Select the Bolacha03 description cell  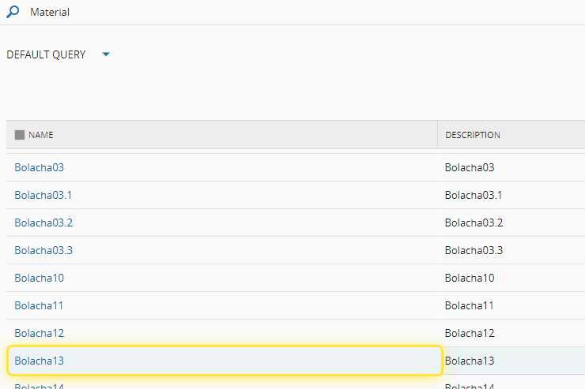[469, 167]
